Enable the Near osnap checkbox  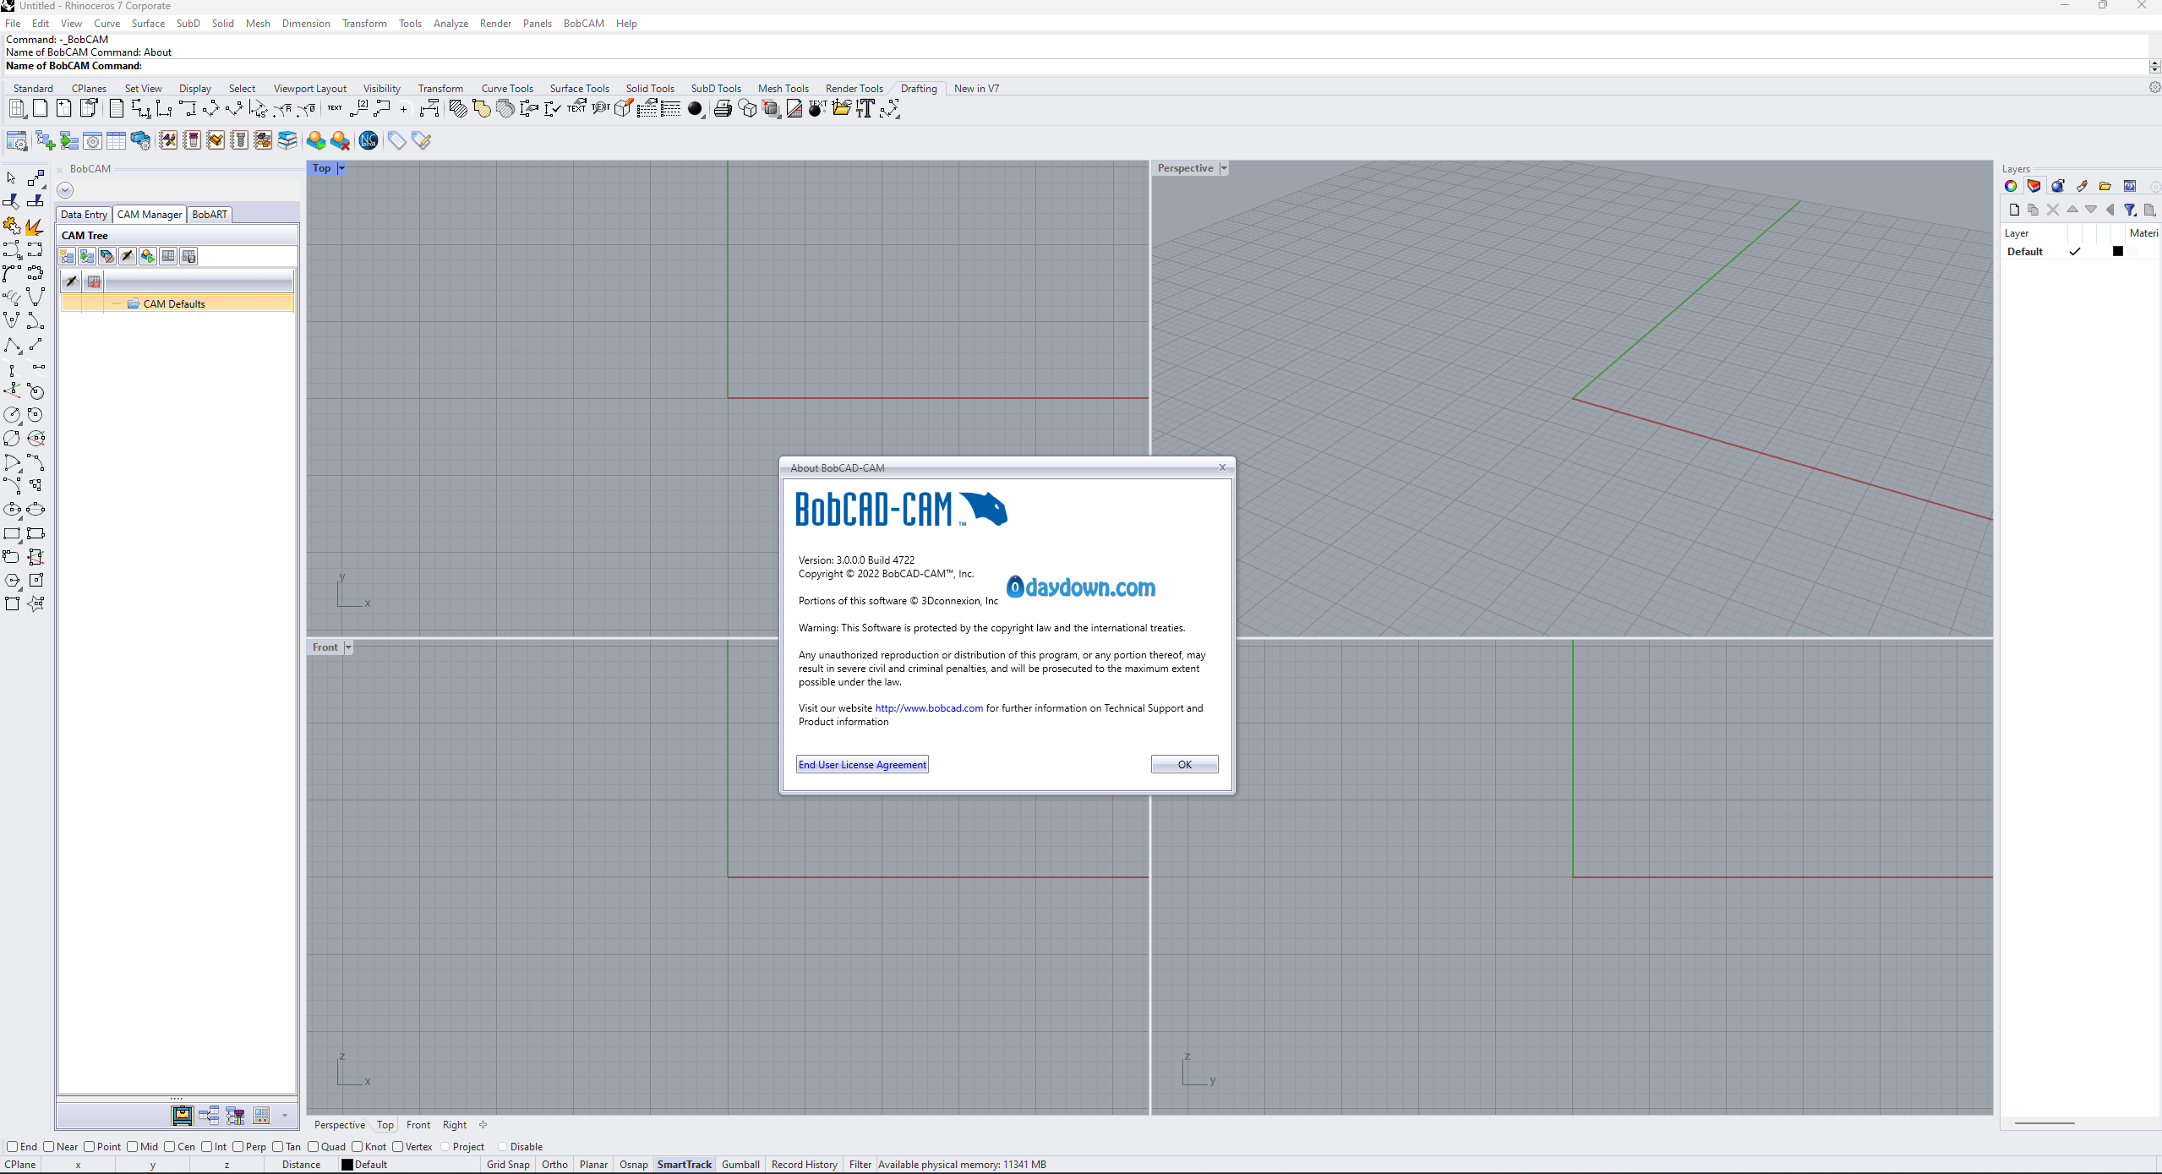coord(49,1146)
